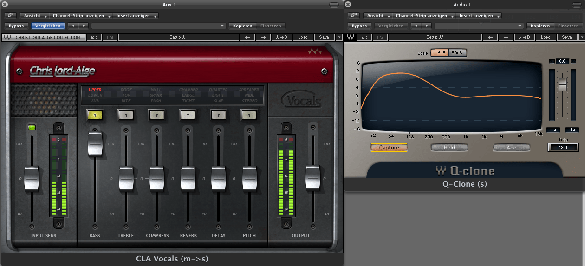Screen dimensions: 585x266
Task: Toggle the green Input Sens LED
Action: 32,127
